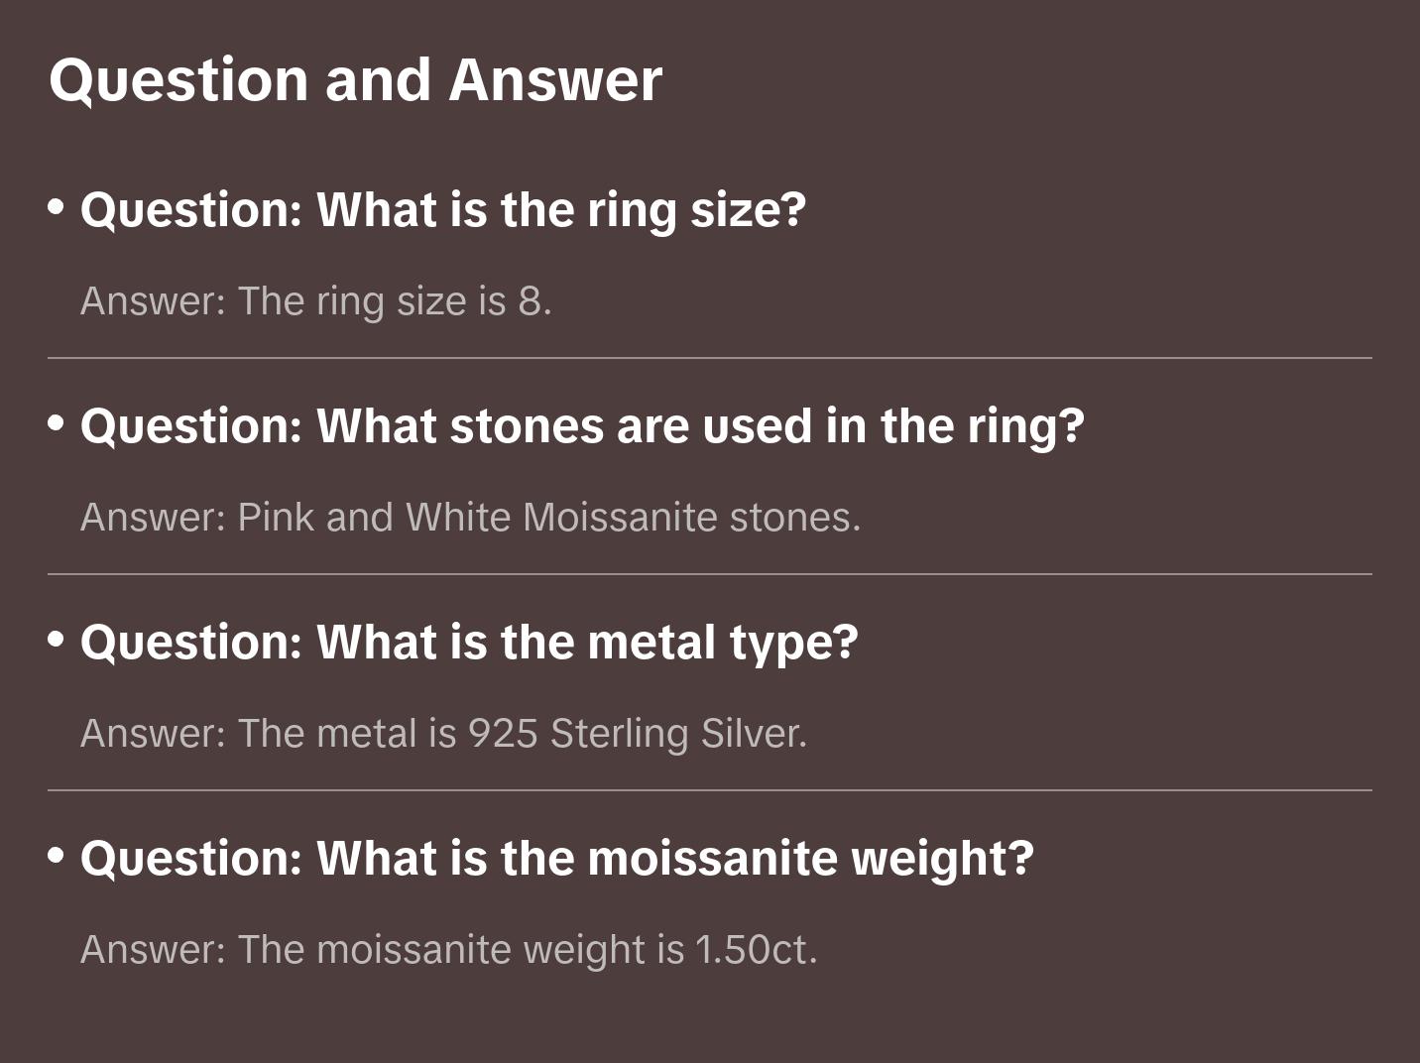The image size is (1420, 1063).
Task: Expand the 'What is the ring size?' question
Action: pos(443,210)
